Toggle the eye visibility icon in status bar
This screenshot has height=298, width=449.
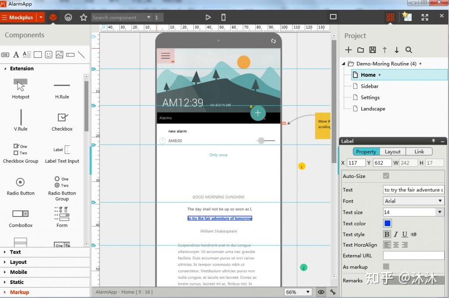point(321,292)
